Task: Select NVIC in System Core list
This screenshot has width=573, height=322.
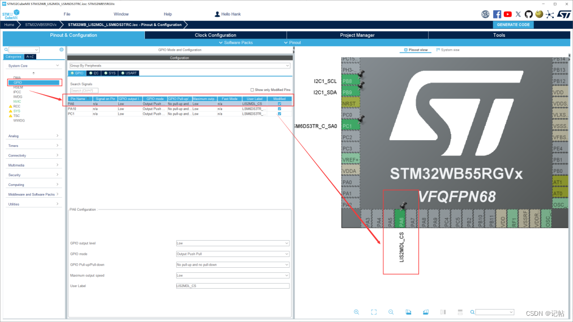Action: (17, 102)
